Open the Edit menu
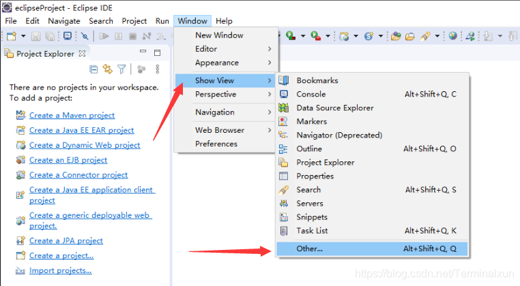The height and width of the screenshot is (286, 520). [32, 21]
